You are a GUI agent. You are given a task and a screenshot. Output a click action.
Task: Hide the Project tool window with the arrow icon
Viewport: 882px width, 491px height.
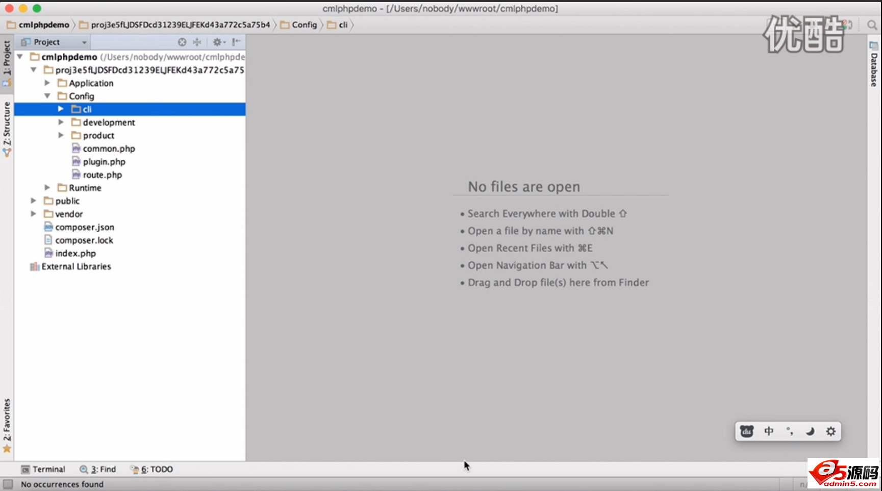[236, 42]
